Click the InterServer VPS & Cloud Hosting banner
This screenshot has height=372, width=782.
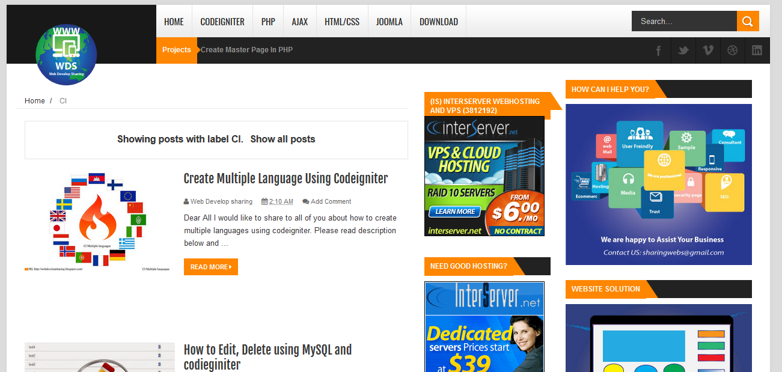pos(484,176)
